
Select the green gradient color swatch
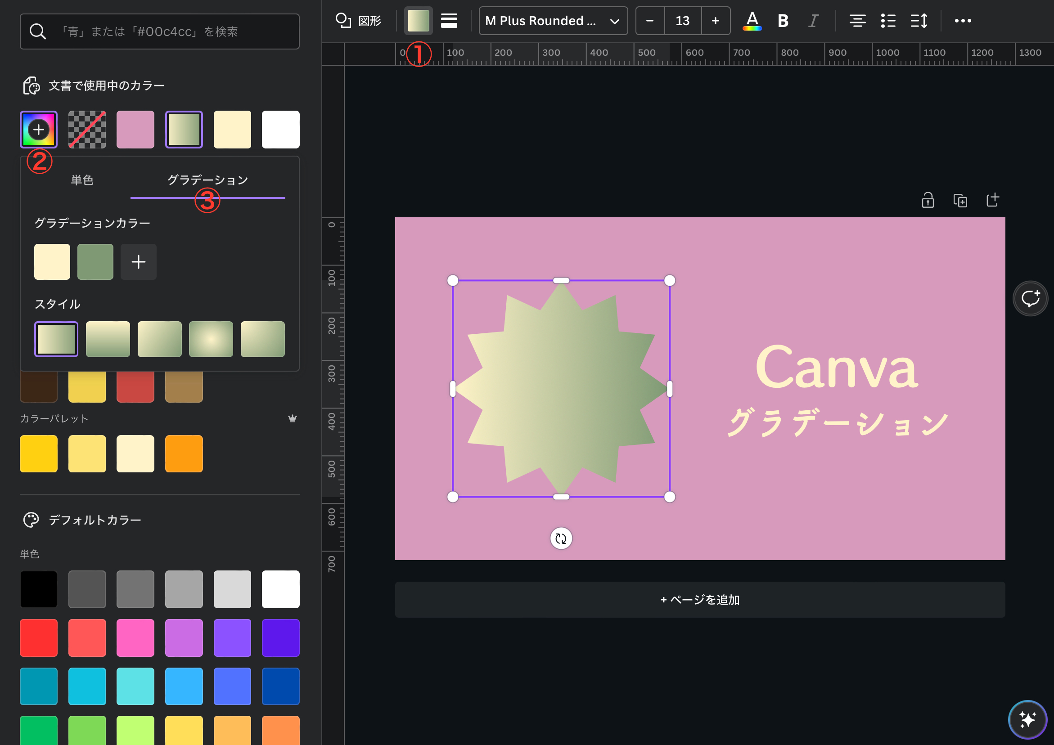coord(95,262)
